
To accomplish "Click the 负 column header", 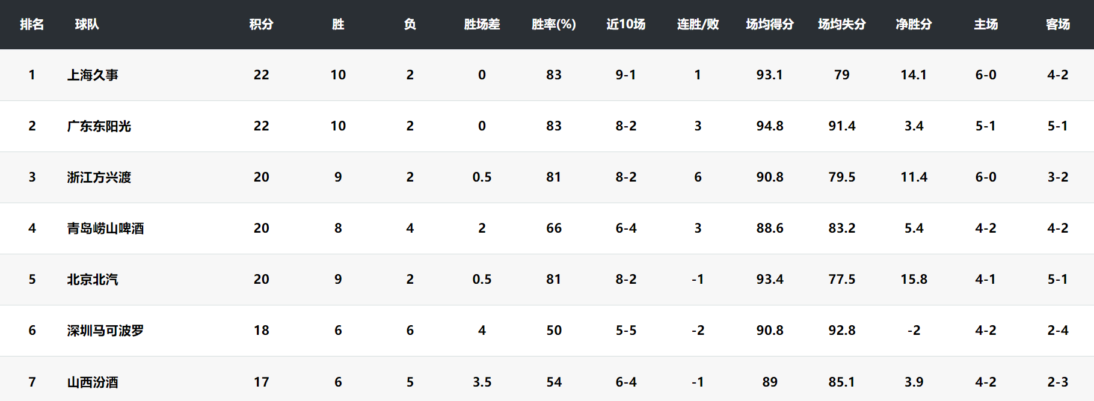I will click(x=410, y=24).
